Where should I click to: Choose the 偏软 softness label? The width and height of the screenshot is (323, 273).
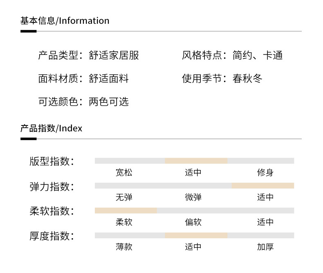click(x=193, y=222)
